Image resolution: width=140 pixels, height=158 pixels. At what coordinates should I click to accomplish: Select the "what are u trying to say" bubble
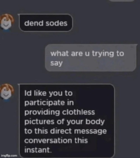(91, 58)
